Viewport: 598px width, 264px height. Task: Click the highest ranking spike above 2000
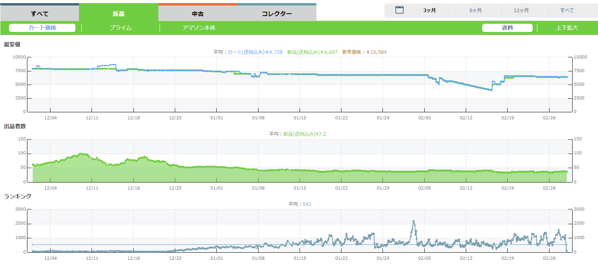click(x=413, y=221)
